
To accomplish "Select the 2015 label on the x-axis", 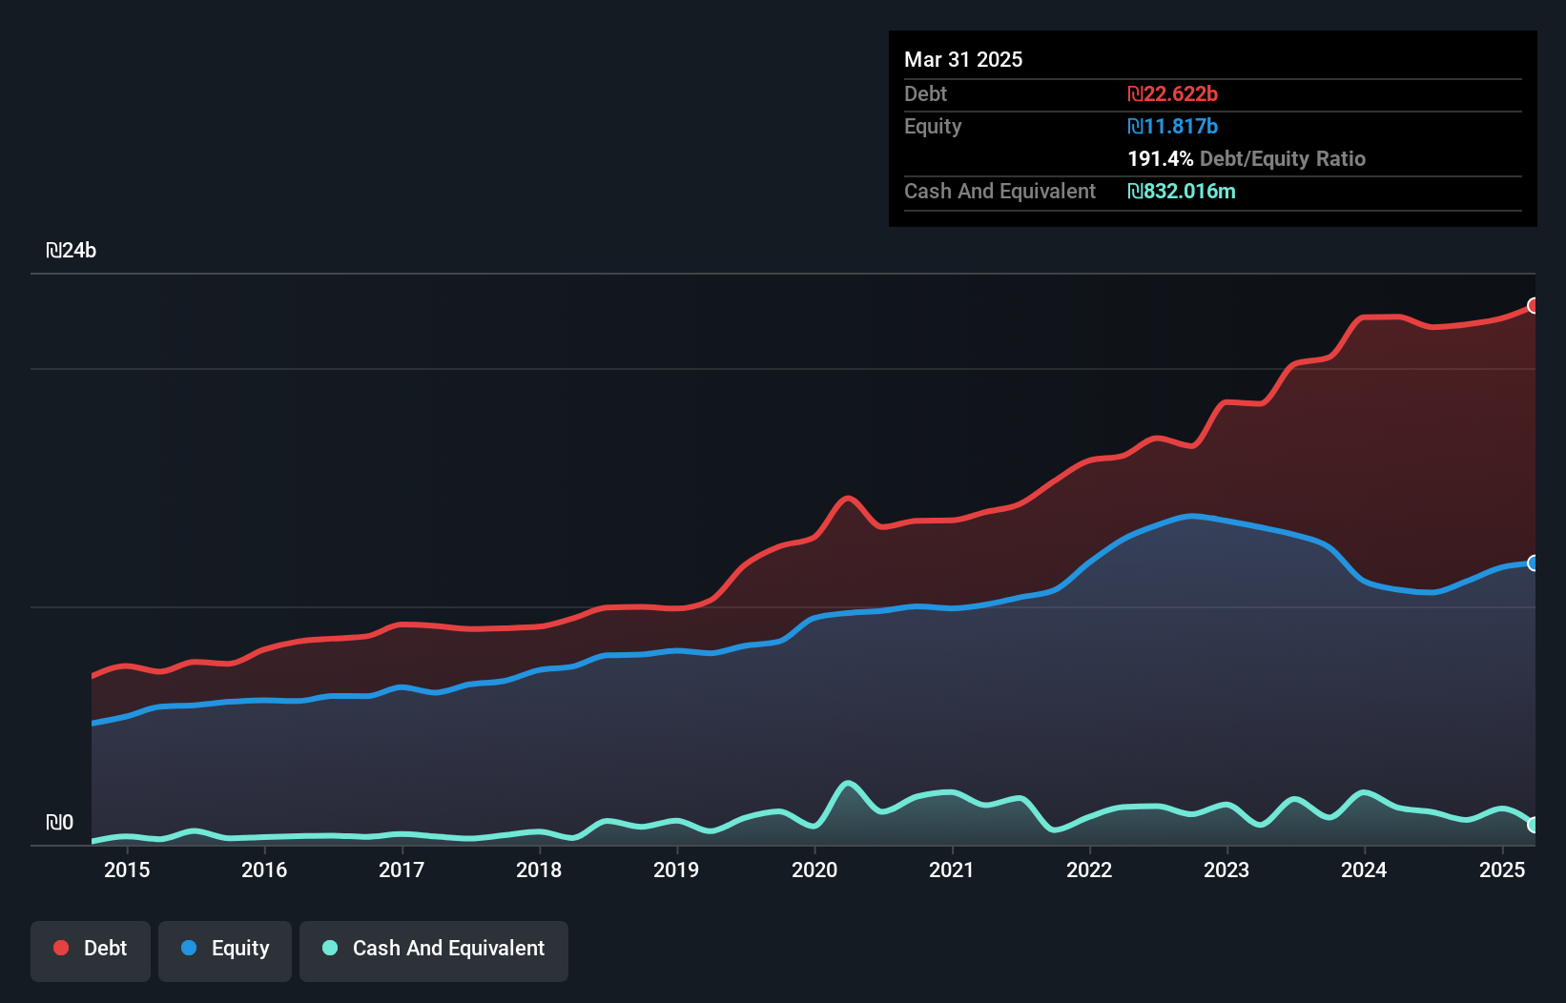I will (x=127, y=870).
